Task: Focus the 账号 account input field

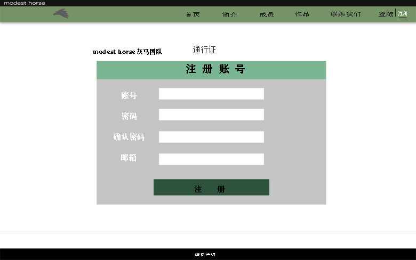Action: click(211, 94)
